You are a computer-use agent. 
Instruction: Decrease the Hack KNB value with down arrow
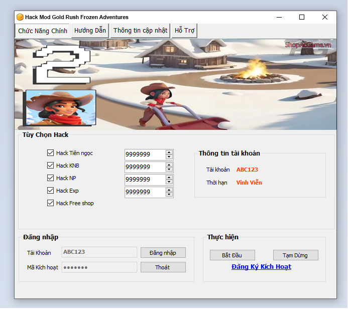169,170
